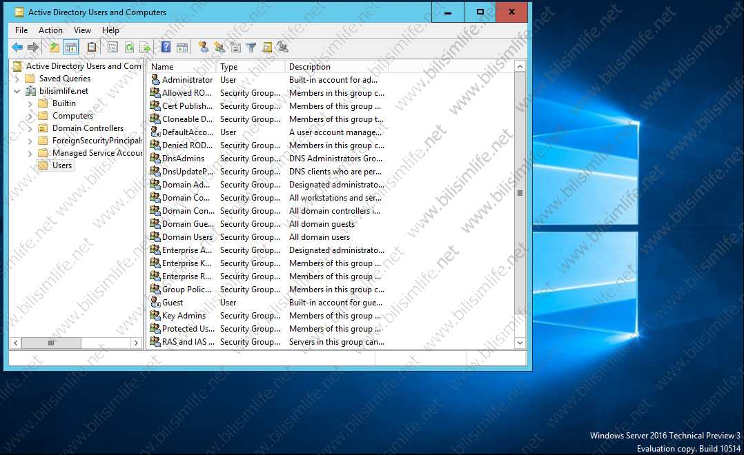The image size is (744, 455).
Task: Select the Users container in the tree
Action: tap(61, 165)
